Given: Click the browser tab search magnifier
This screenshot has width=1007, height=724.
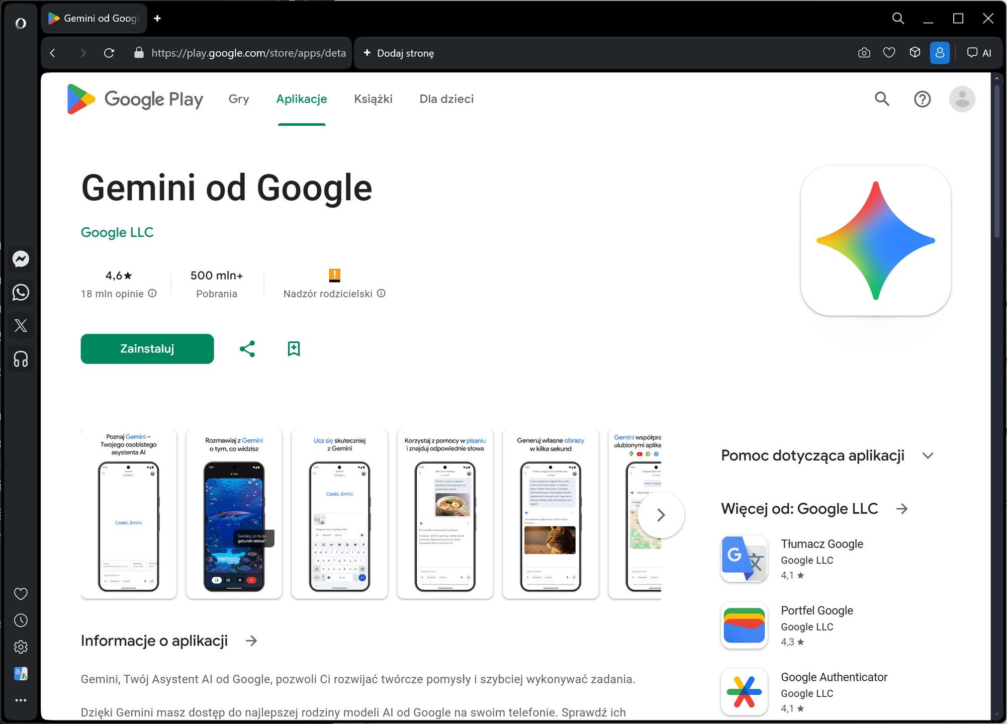Looking at the screenshot, I should coord(898,19).
